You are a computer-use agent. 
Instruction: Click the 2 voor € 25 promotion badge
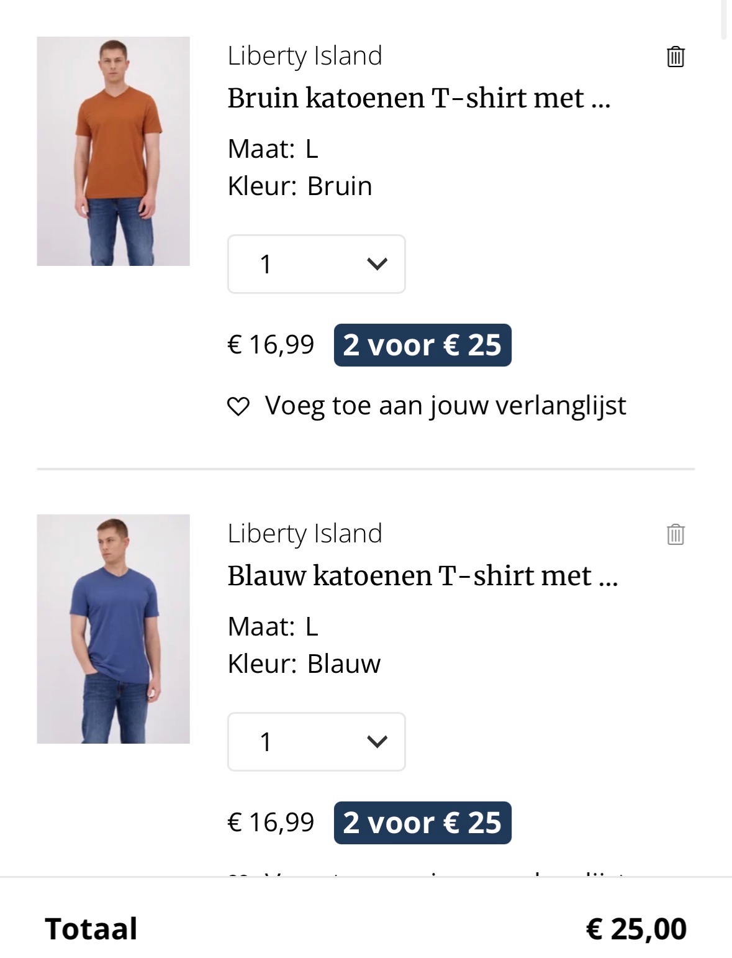pyautogui.click(x=422, y=345)
